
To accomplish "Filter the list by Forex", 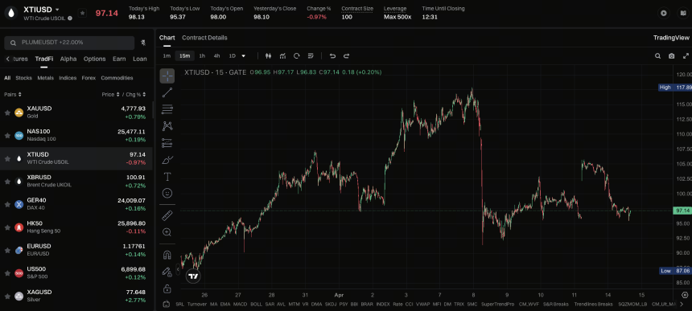I will click(x=89, y=78).
